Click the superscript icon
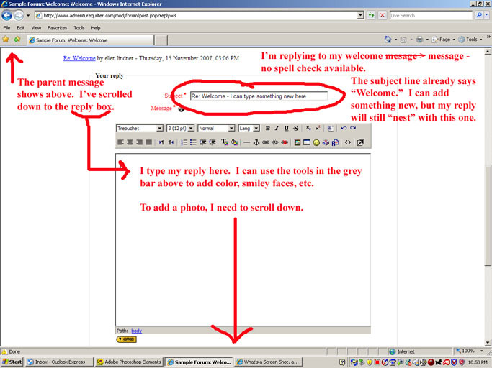The height and width of the screenshot is (368, 492). pyautogui.click(x=318, y=129)
